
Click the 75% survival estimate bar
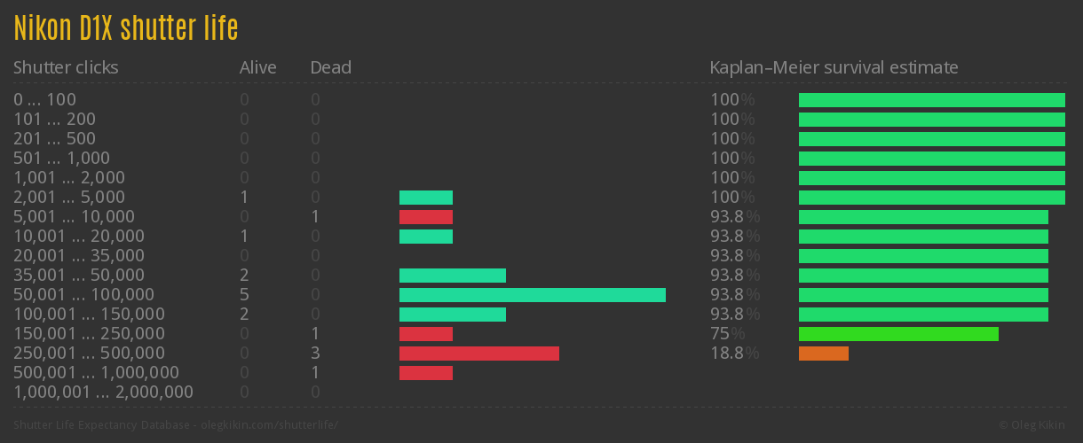point(898,334)
